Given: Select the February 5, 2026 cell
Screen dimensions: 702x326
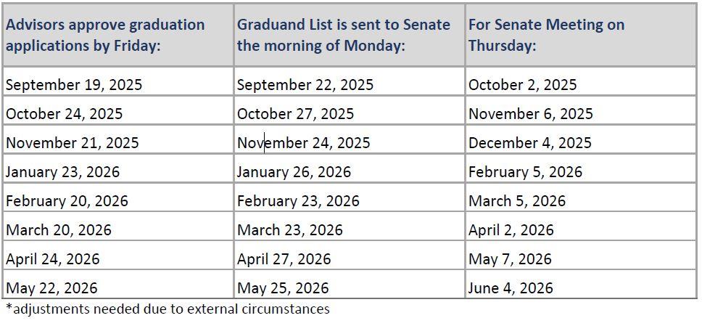Looking at the screenshot, I should tap(526, 172).
